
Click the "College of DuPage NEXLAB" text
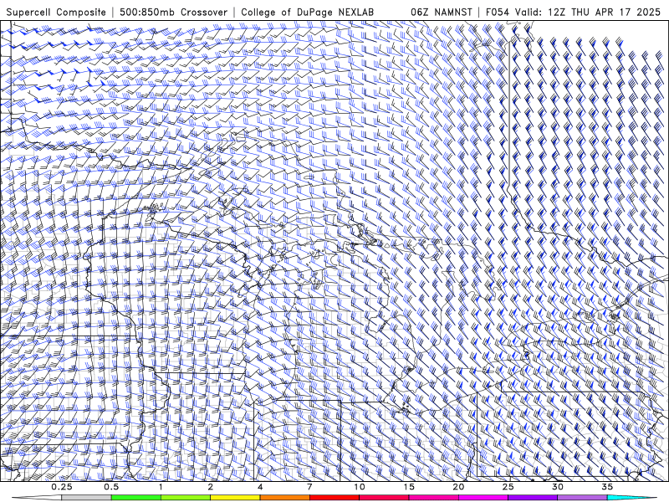click(x=307, y=12)
